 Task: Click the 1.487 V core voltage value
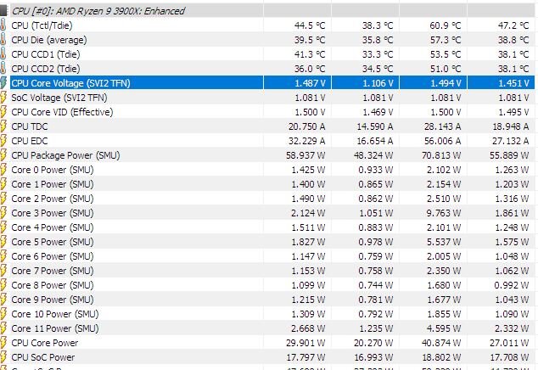pos(310,83)
